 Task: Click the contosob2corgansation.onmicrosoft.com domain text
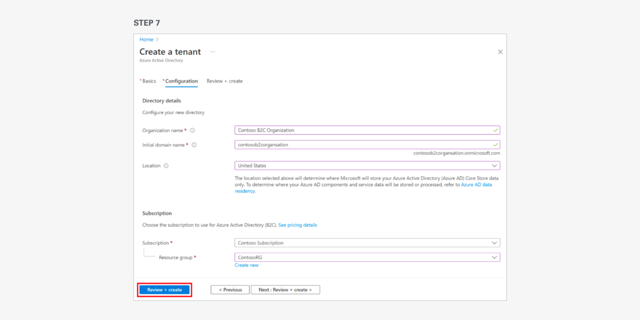pyautogui.click(x=456, y=153)
